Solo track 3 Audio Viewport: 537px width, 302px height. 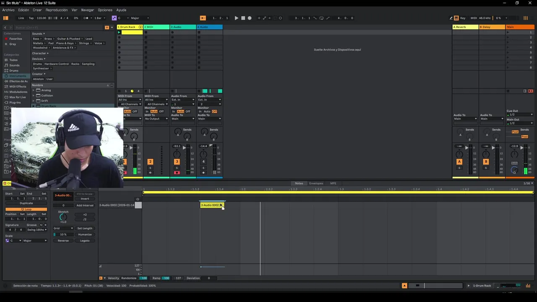(x=177, y=168)
